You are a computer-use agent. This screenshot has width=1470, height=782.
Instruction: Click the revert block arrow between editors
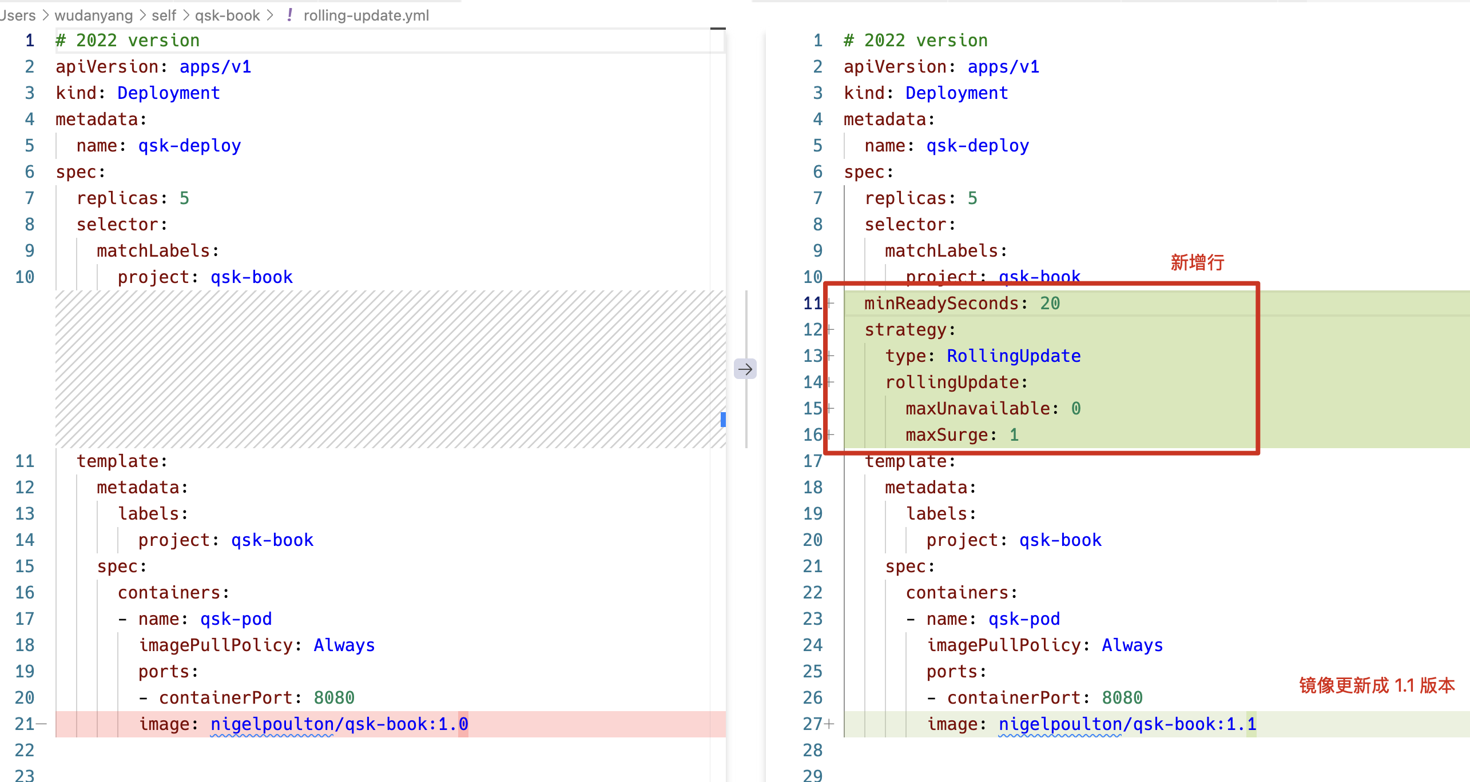click(745, 369)
